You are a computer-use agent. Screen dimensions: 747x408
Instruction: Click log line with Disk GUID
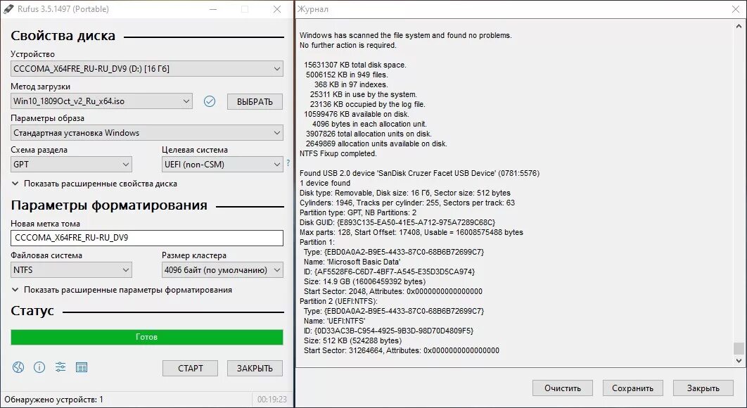point(397,222)
